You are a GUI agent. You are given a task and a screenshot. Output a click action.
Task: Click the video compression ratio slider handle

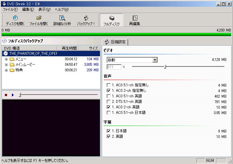tap(165, 67)
